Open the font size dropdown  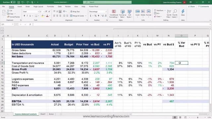[44, 12]
